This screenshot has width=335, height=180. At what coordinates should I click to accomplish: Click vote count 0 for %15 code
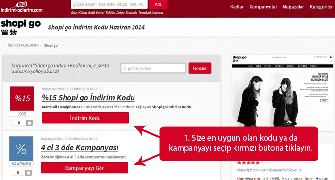[19, 123]
